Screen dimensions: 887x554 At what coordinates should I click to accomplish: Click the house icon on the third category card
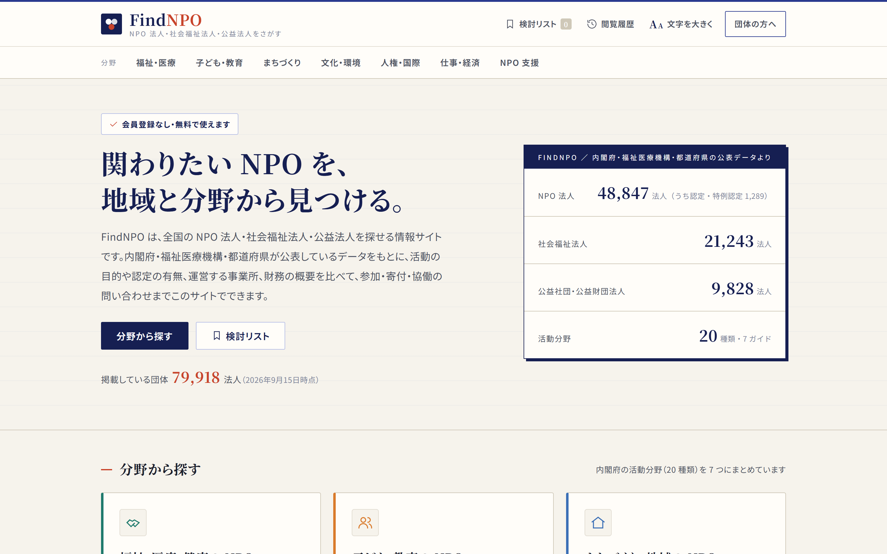click(598, 523)
